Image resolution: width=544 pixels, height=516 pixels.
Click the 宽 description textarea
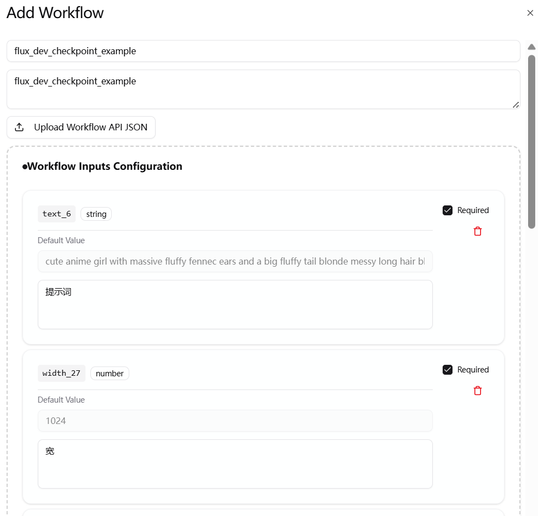click(235, 463)
